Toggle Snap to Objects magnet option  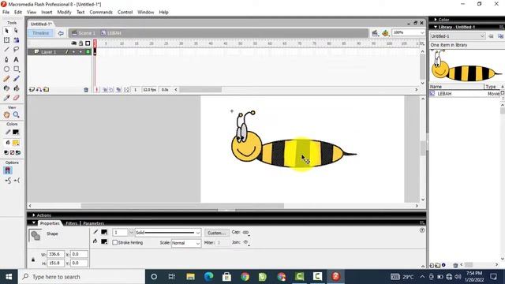coord(8,170)
